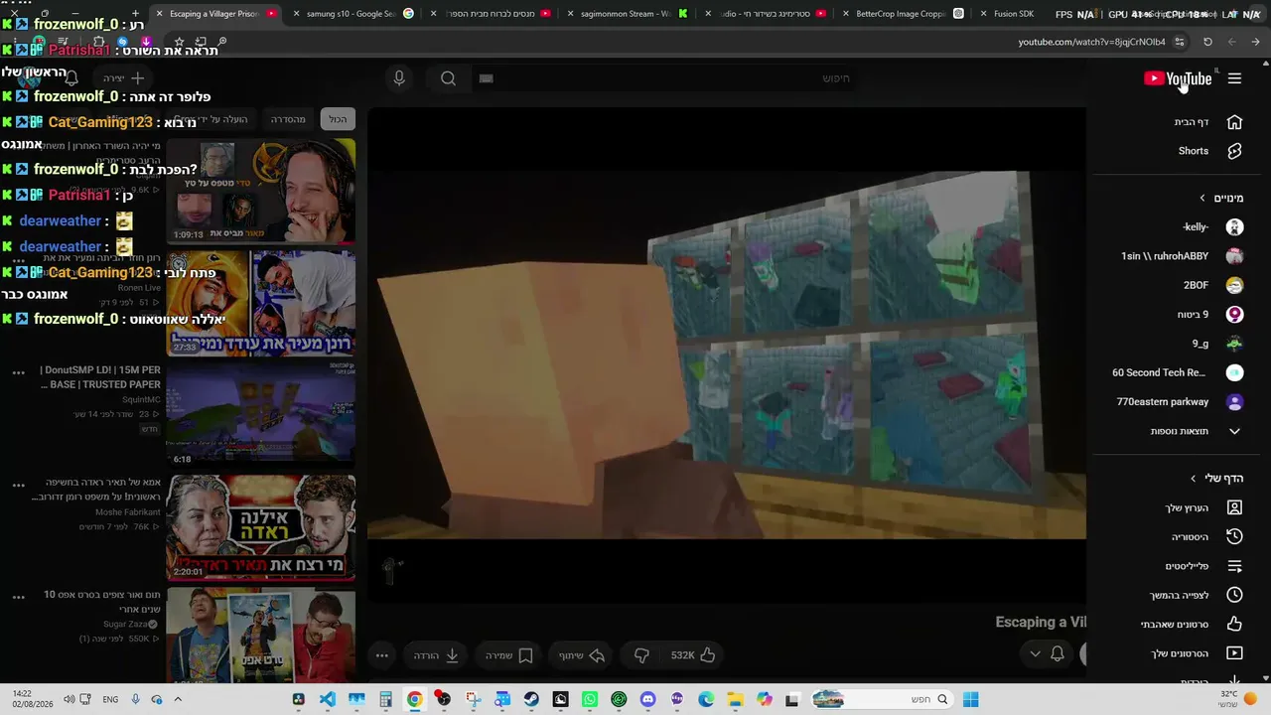The image size is (1271, 715).
Task: Open Chrome from the taskbar
Action: (x=414, y=699)
